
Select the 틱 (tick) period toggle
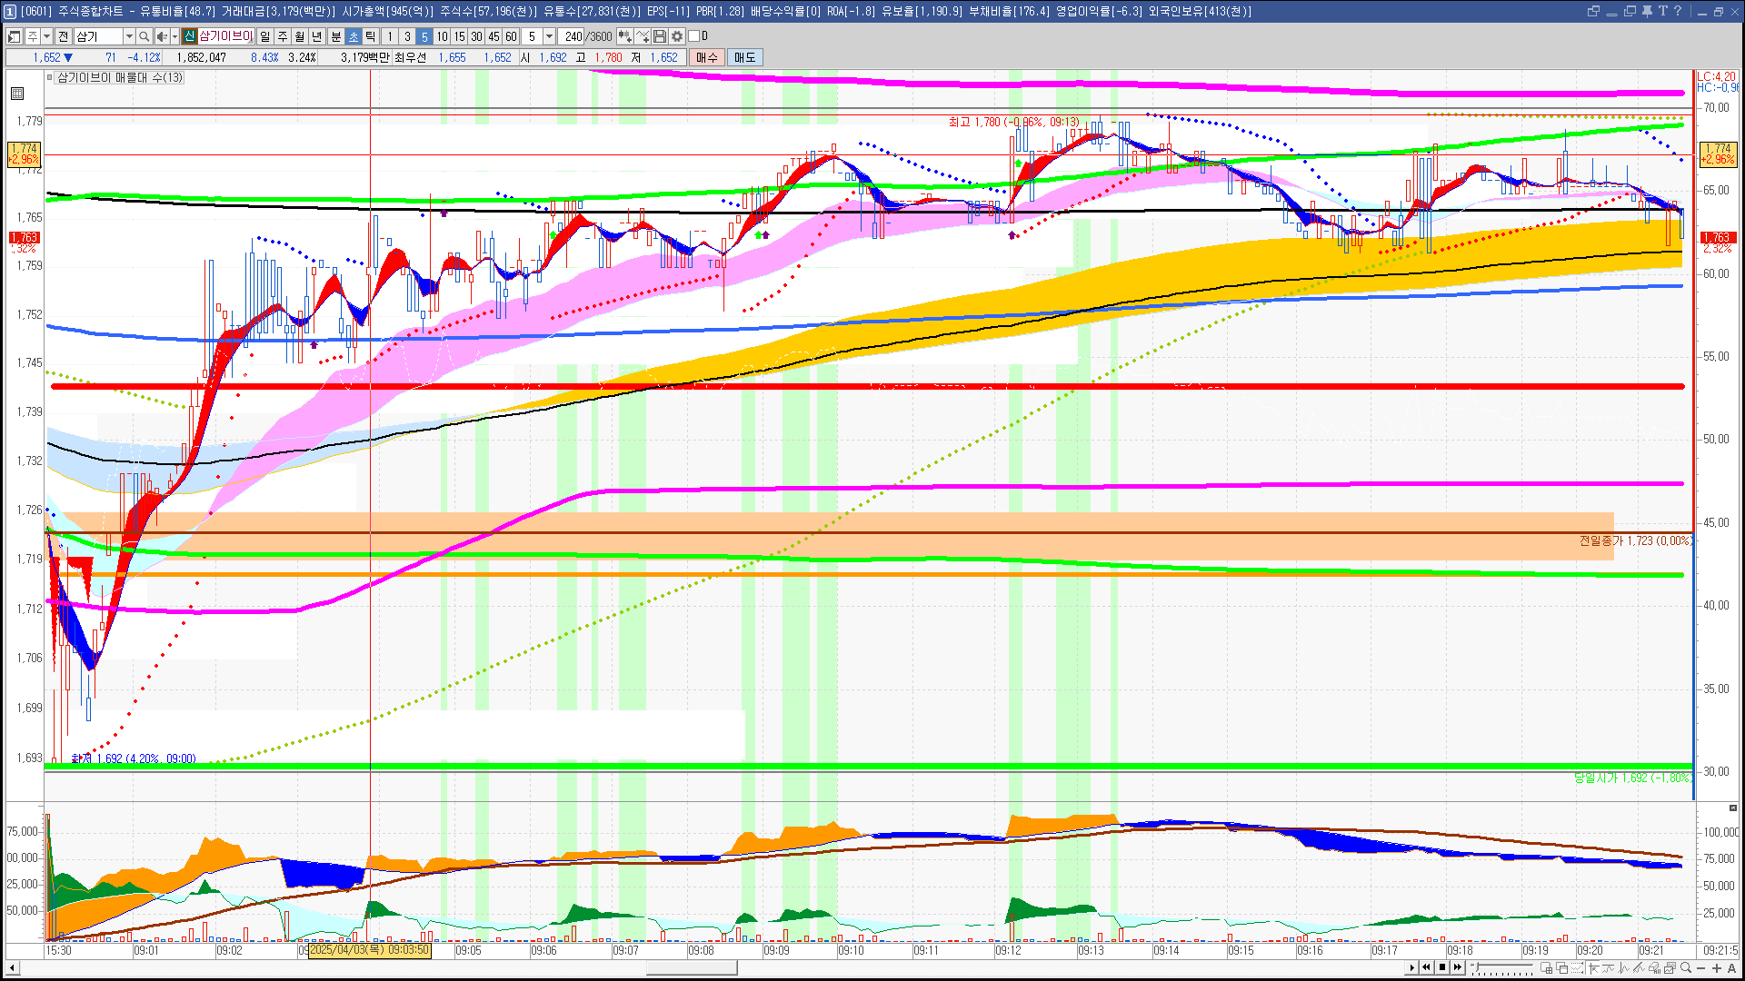[371, 36]
